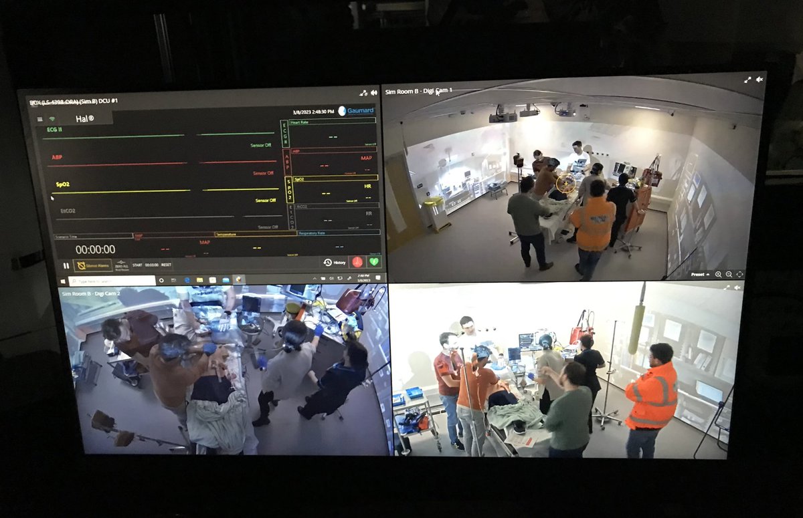The image size is (803, 518).
Task: Click Silence Alarms
Action: click(93, 265)
